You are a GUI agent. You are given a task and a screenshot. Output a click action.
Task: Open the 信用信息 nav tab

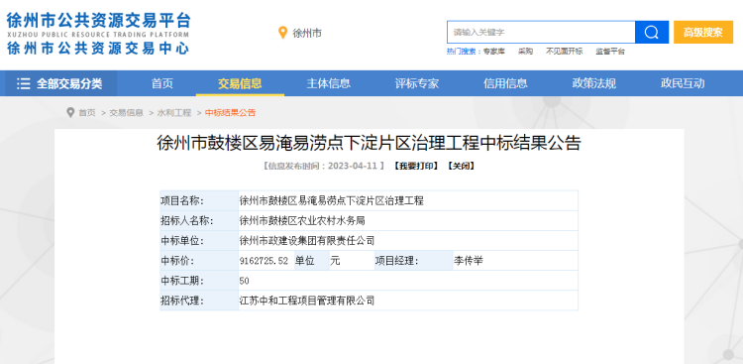point(505,83)
